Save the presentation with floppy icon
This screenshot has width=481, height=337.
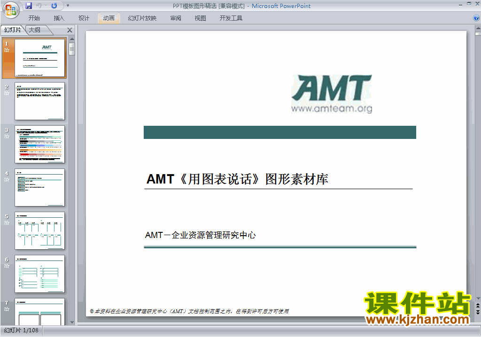tap(29, 6)
